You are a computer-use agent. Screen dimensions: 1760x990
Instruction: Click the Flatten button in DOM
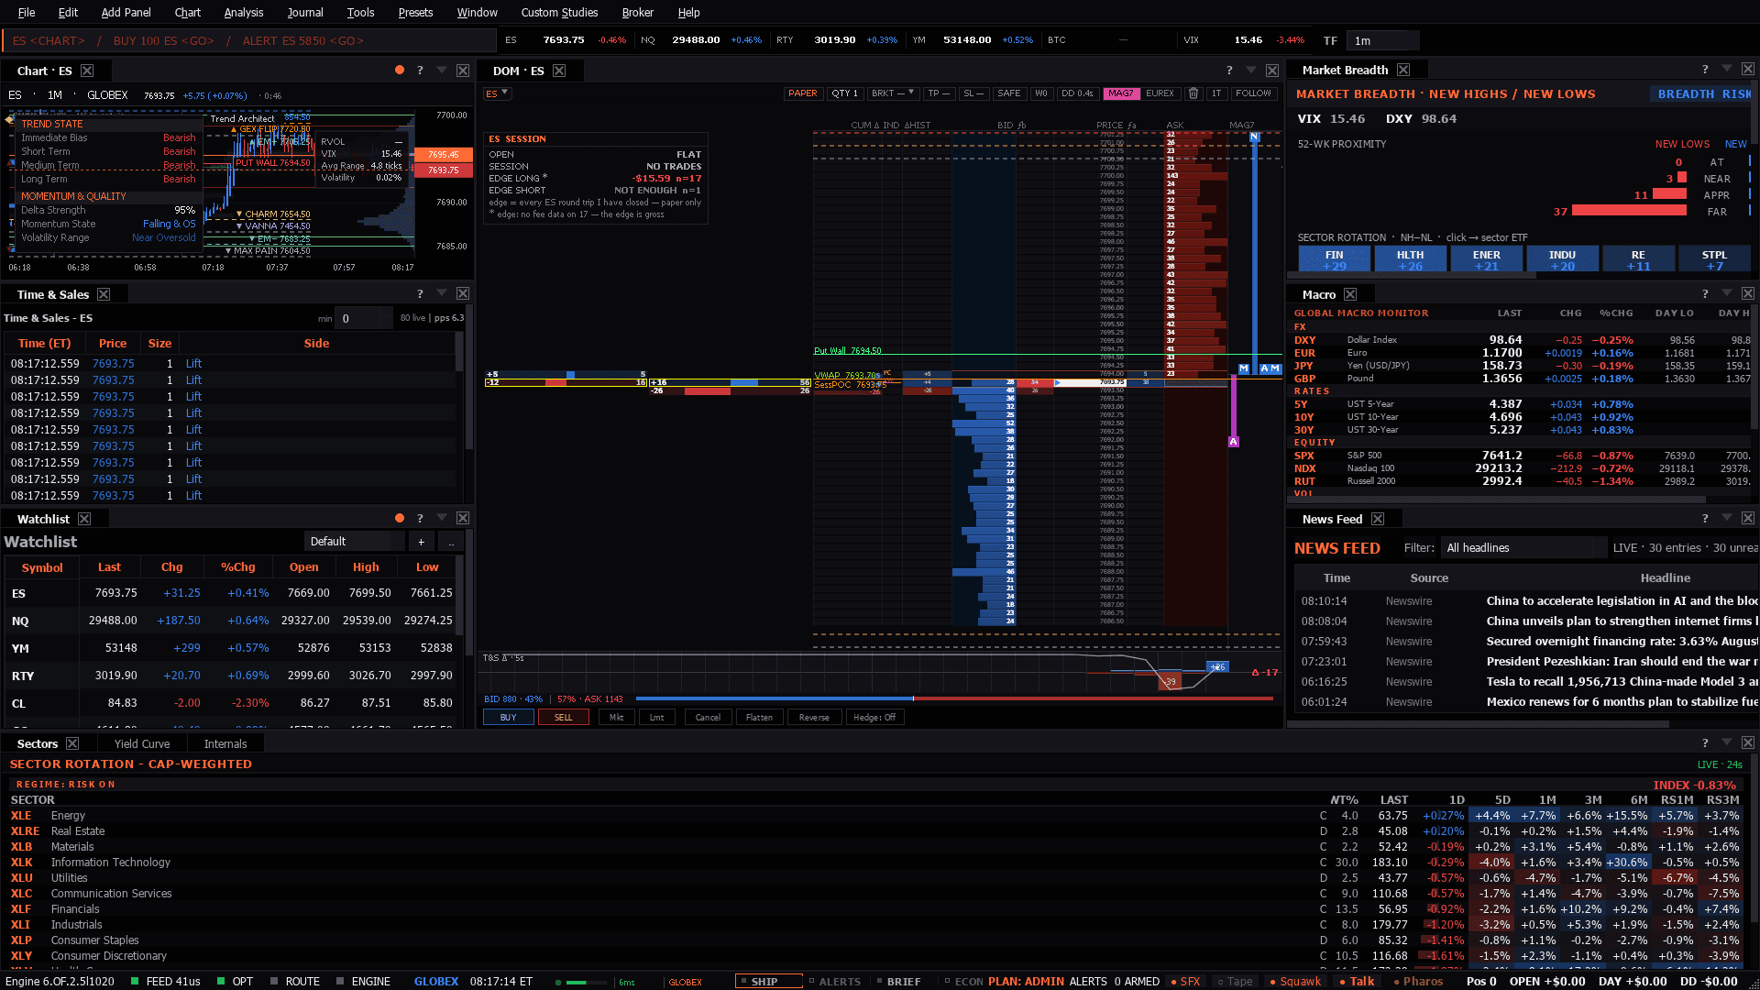tap(759, 718)
